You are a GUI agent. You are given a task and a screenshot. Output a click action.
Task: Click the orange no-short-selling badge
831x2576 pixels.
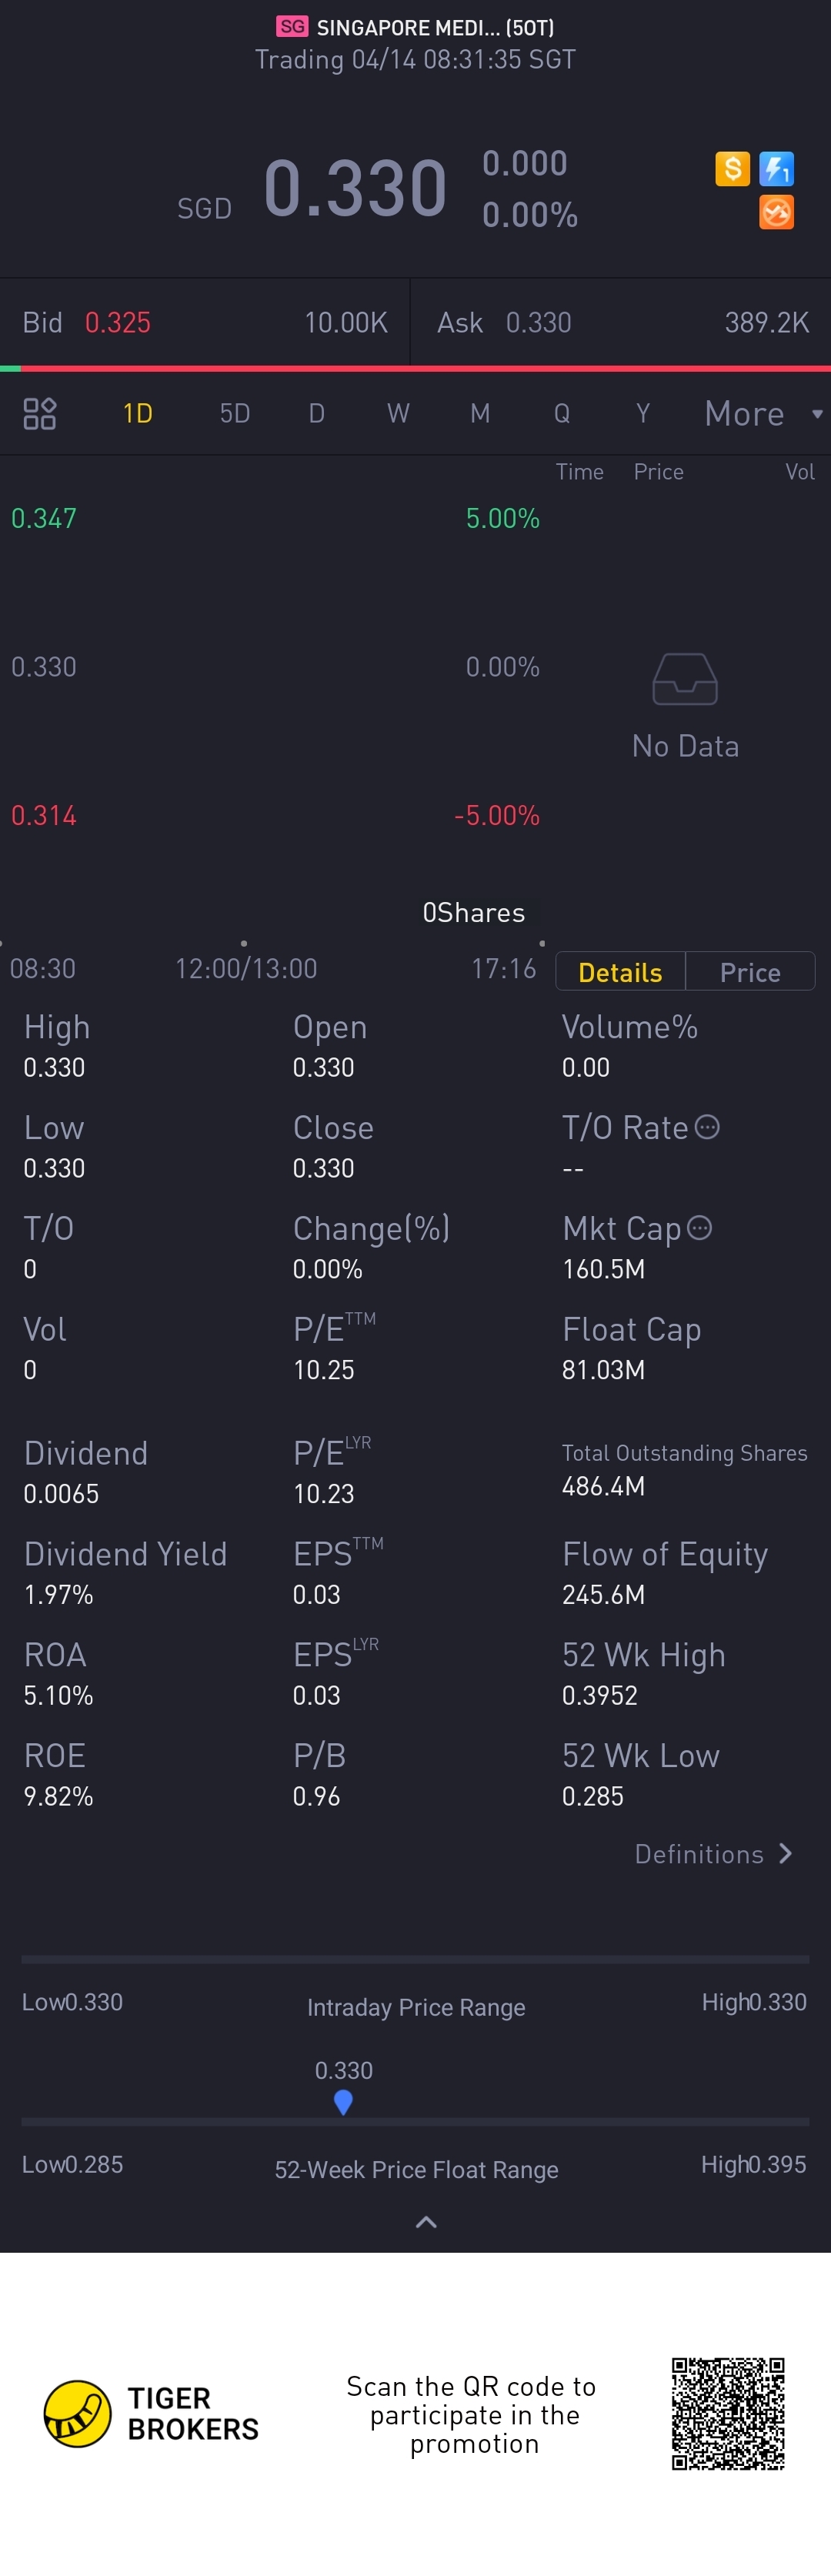pos(776,213)
